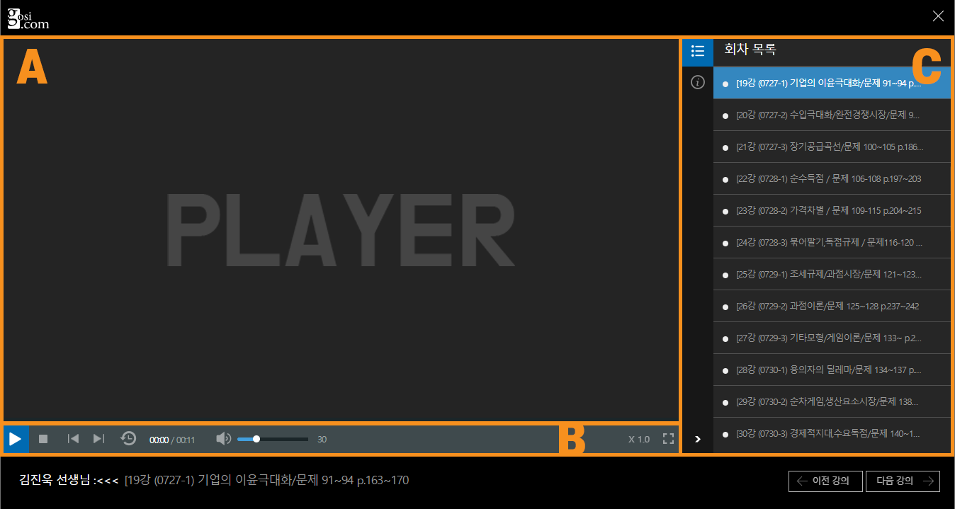Select lecture 25강 (0729-1) 조세규제/과점시장
Screen dimensions: 955x509
(x=832, y=274)
